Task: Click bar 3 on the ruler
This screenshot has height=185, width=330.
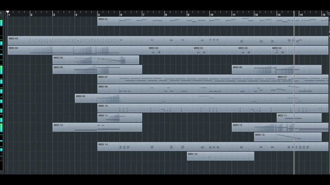Action: (54, 15)
